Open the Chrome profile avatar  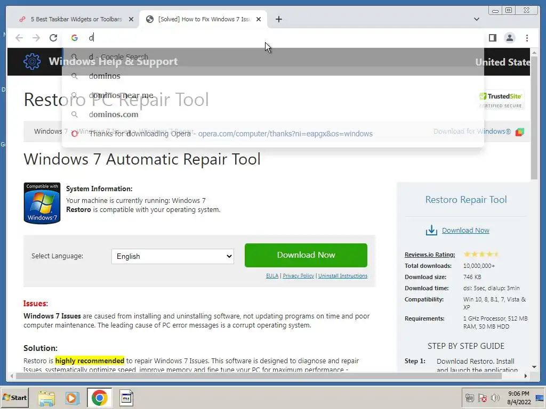(x=509, y=38)
